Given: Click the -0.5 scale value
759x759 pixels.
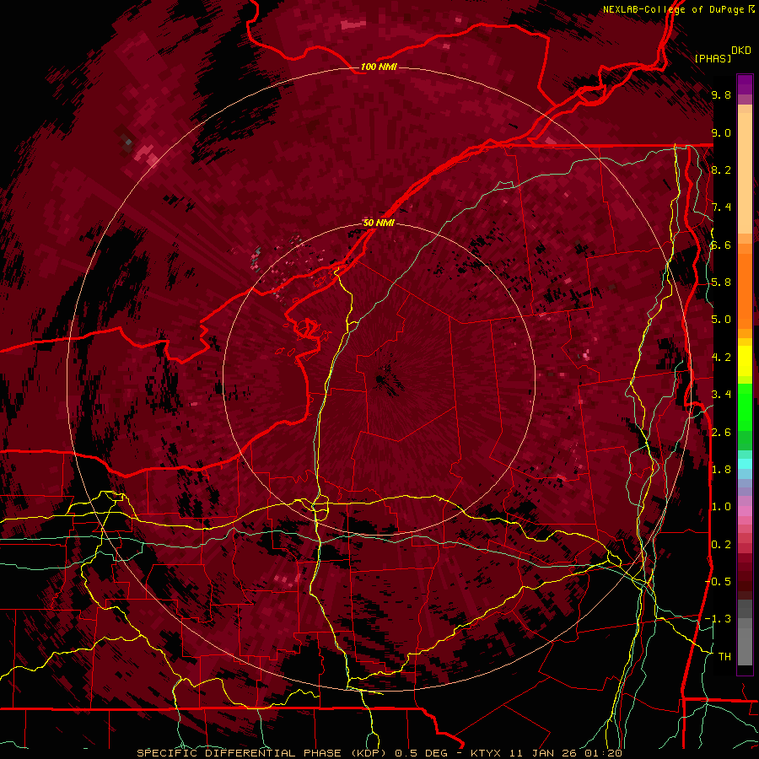Looking at the screenshot, I should click(x=719, y=582).
